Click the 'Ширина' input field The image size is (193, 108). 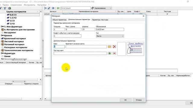click(88, 29)
